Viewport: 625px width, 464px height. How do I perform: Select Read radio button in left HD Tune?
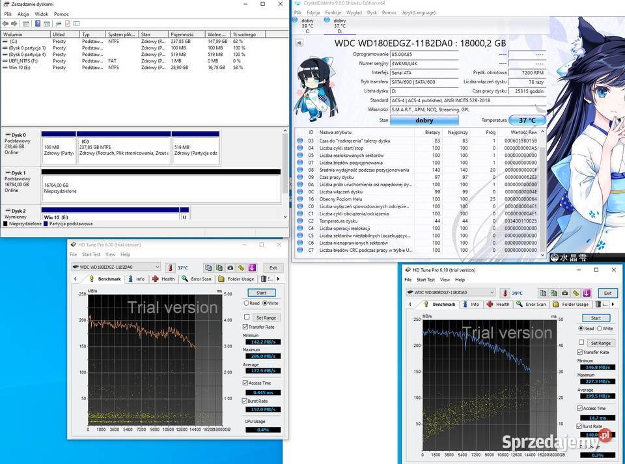click(x=246, y=303)
